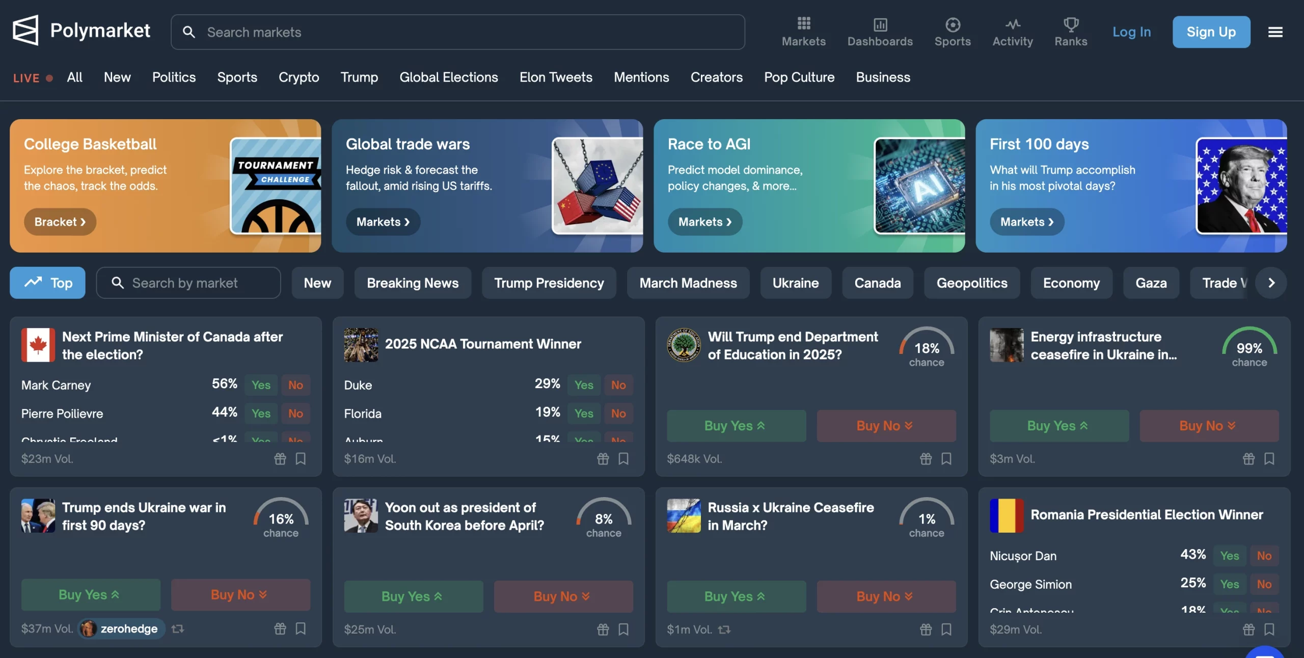Click the gift icon on Trump ends Ukraine war card
Viewport: 1304px width, 658px height.
pos(280,629)
